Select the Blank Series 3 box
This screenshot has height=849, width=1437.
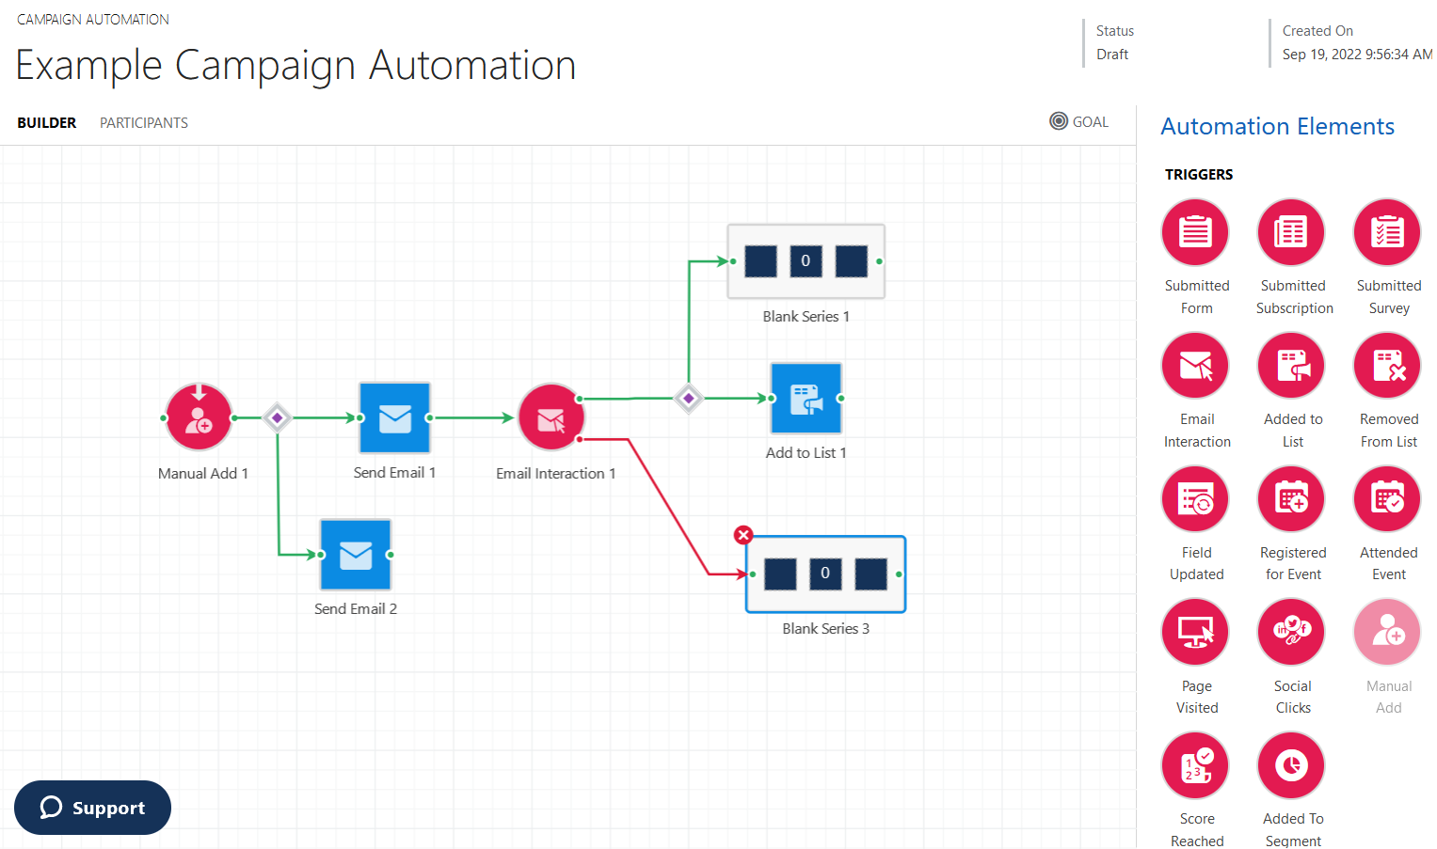click(x=826, y=574)
